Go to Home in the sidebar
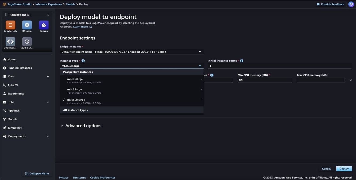Viewport: 356px width, 180px height. click(x=9, y=59)
